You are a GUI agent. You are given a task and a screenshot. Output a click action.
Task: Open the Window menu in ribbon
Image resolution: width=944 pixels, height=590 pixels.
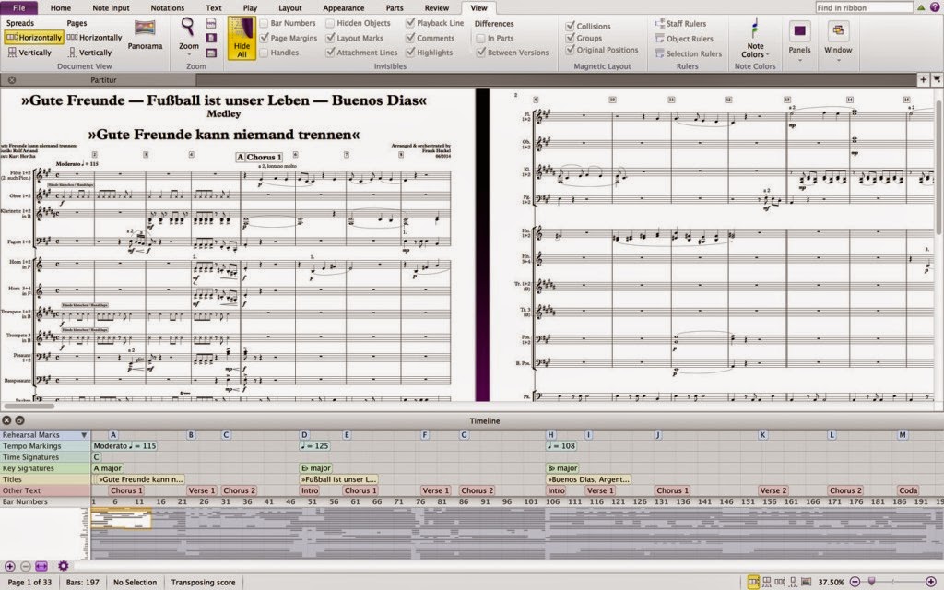click(x=838, y=39)
